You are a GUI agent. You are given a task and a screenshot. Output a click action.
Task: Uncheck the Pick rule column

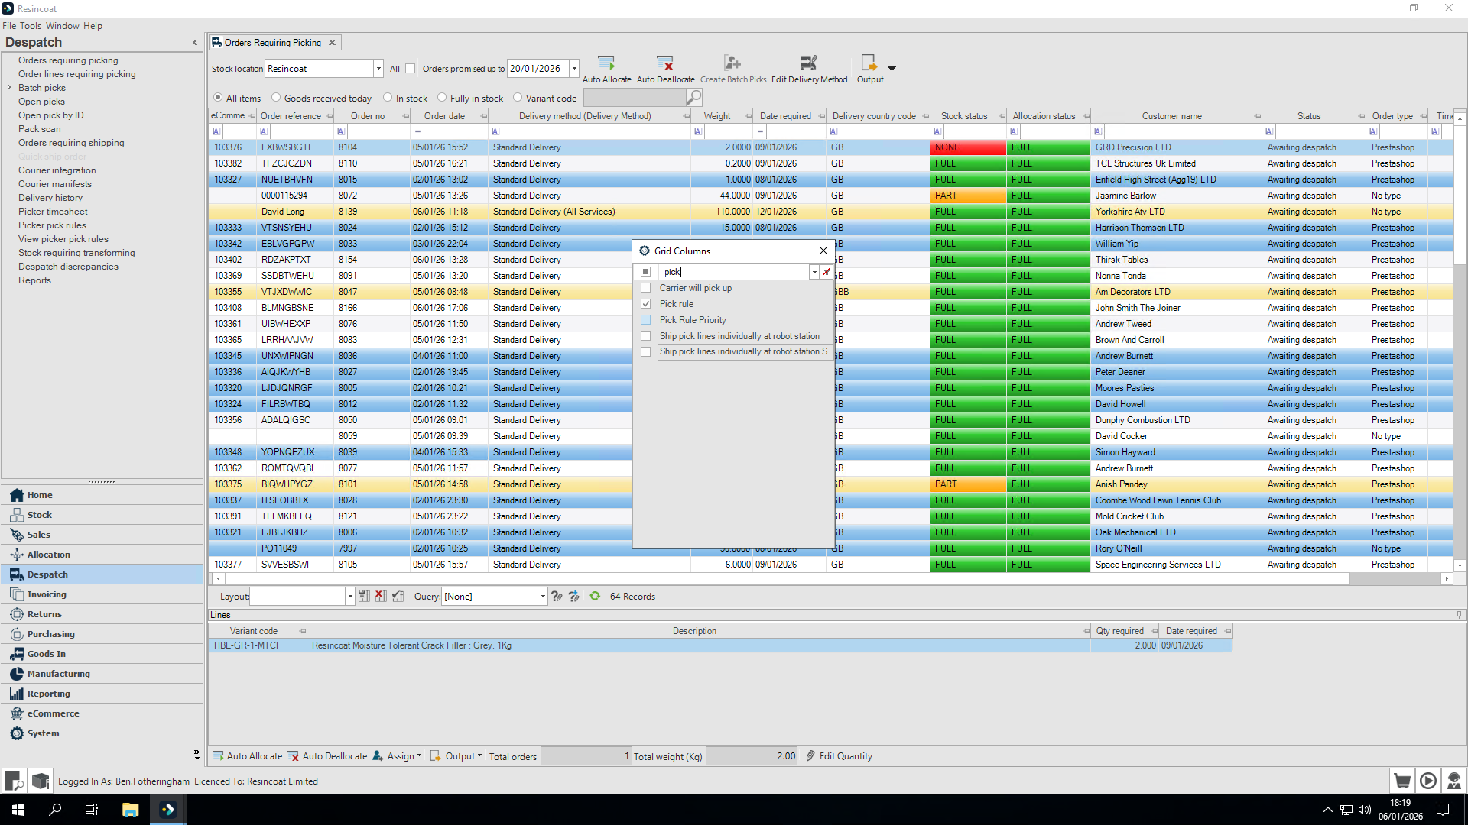646,304
